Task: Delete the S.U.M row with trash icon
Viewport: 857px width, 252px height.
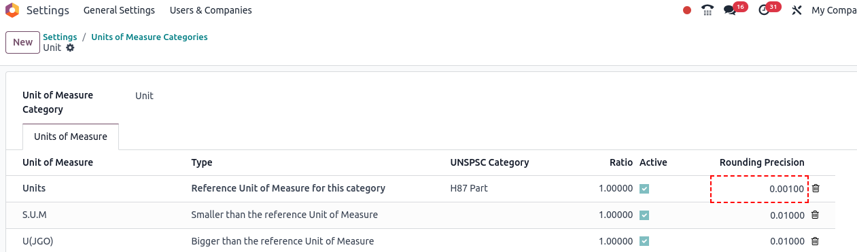Action: point(816,215)
